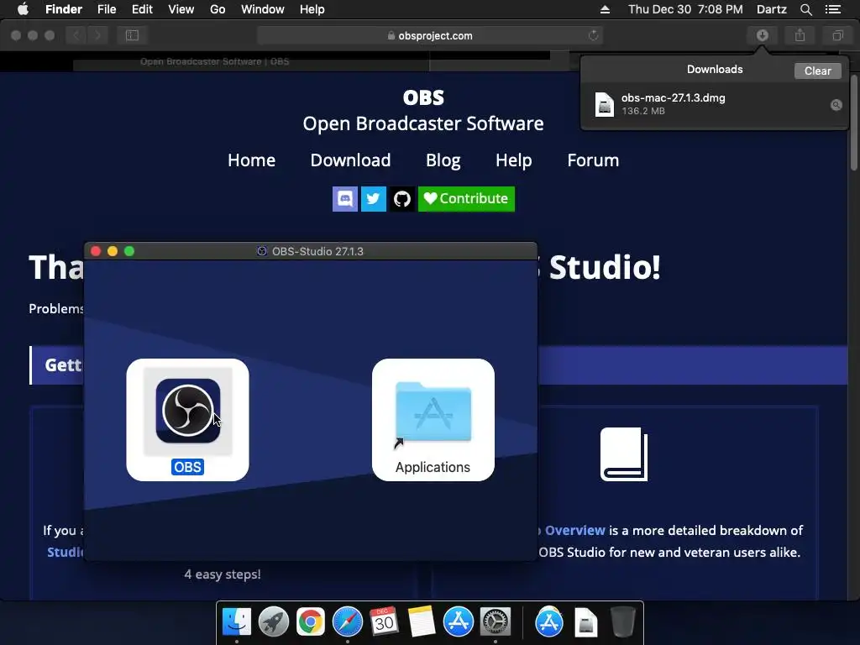Screen dimensions: 860x645
Task: Open the Applications folder stack beside the disk image
Action: [549, 622]
